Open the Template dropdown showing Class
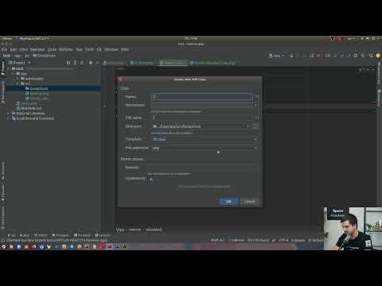The height and width of the screenshot is (286, 382). [205, 139]
